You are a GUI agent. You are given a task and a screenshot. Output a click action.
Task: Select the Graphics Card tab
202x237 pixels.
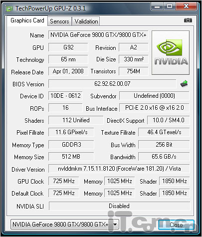27,20
